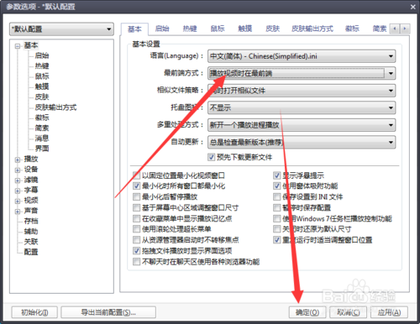Toggle 在收藏菜单中显示播放记忆点

click(x=136, y=218)
